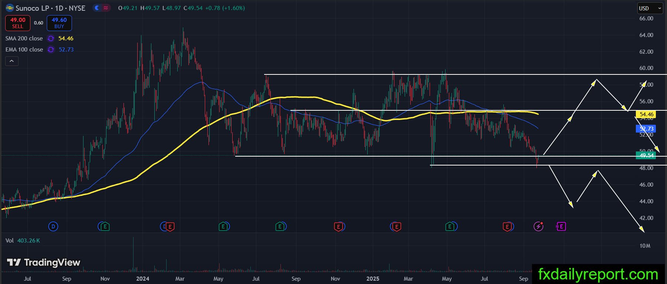This screenshot has width=667, height=284.
Task: Click the 66.00 price axis label
Action: tap(646, 19)
